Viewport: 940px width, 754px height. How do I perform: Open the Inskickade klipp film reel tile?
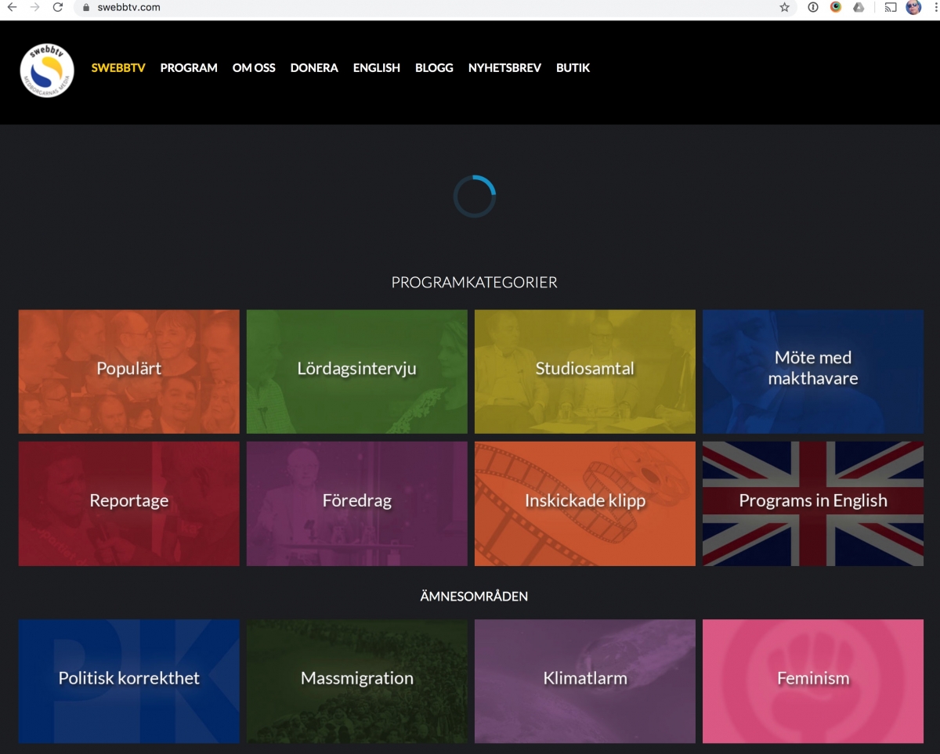tap(584, 503)
